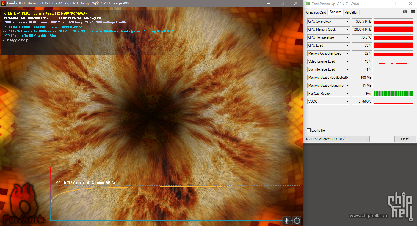The image size is (417, 226).
Task: Expand the GPU Memory Clock sensor dropdown
Action: pyautogui.click(x=347, y=29)
